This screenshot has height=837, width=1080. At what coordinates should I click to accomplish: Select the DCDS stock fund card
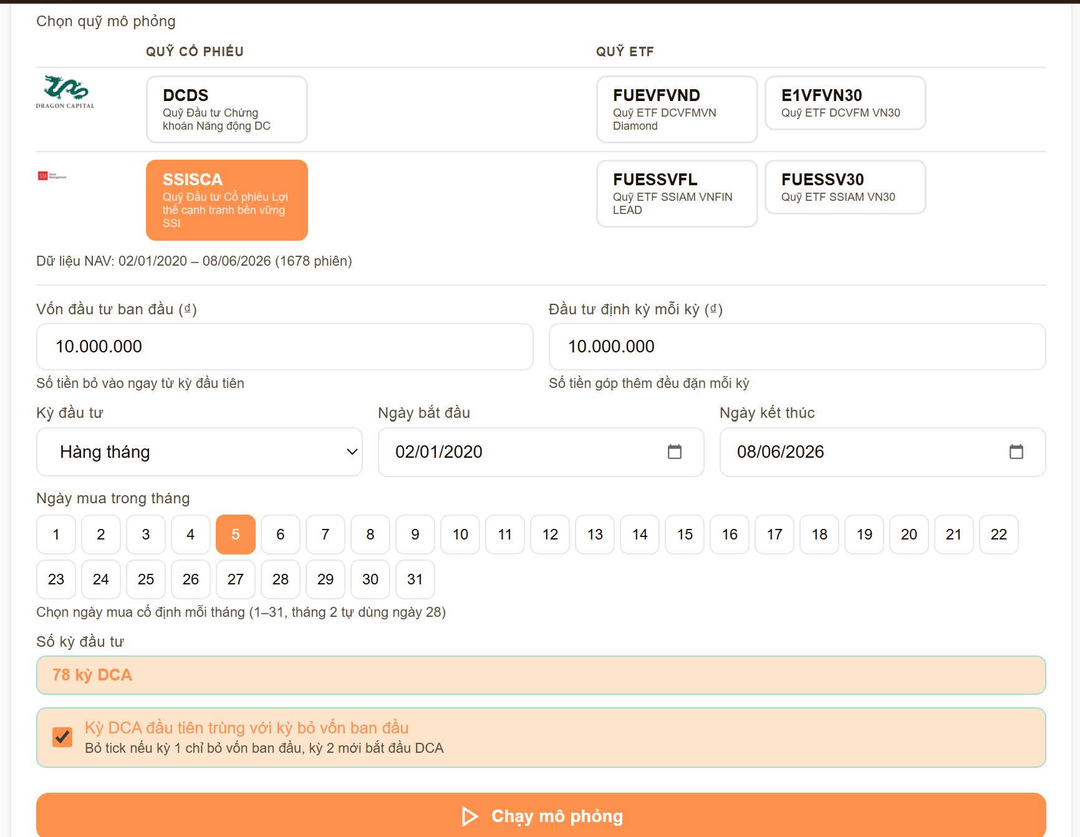pyautogui.click(x=227, y=109)
